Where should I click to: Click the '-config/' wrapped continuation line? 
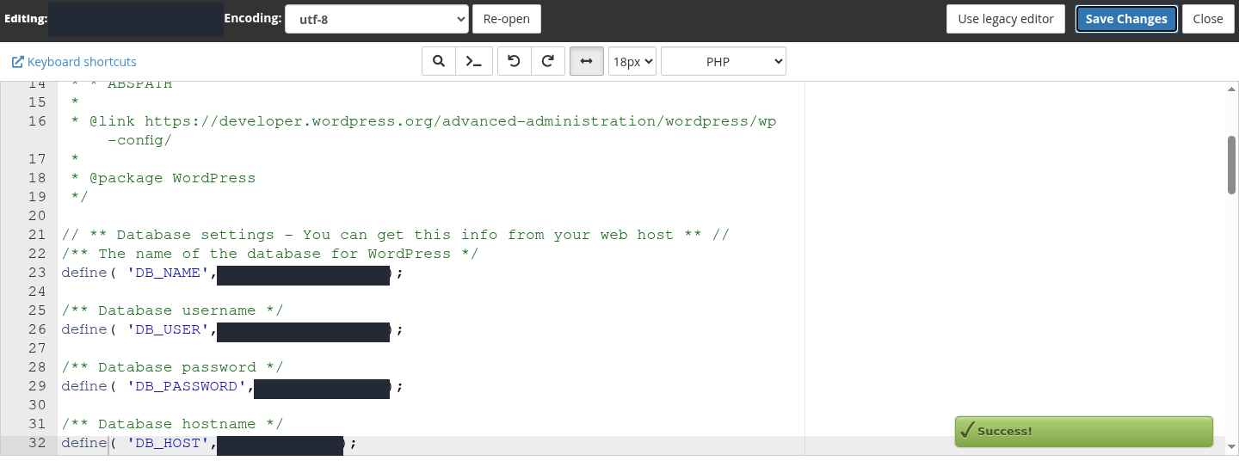click(x=139, y=140)
